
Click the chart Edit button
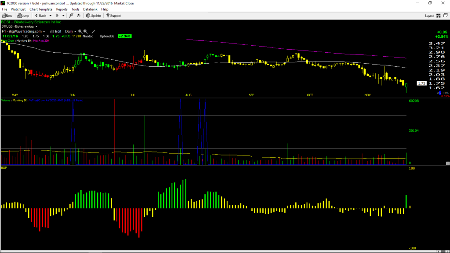pos(56,31)
